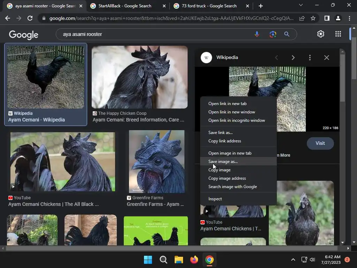This screenshot has height=268, width=357.
Task: Open the Ayam Cemani - Wikipedia result
Action: click(36, 120)
